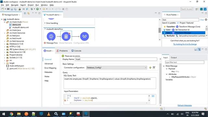Click the Save toolbar icon
The width and height of the screenshot is (208, 117).
(x=12, y=9)
